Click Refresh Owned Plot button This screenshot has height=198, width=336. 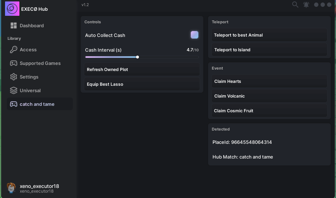tap(142, 69)
